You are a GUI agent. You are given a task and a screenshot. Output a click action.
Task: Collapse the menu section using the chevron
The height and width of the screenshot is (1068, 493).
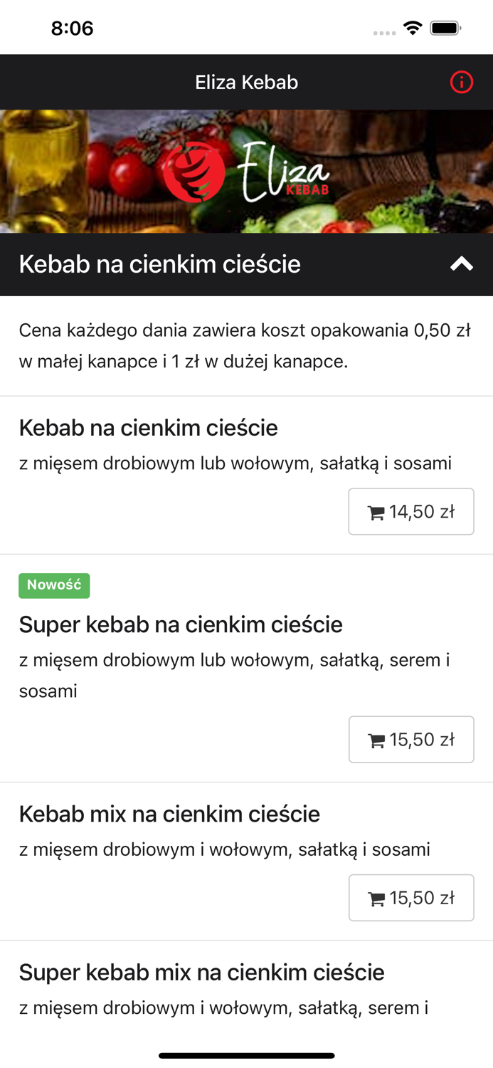pos(461,264)
